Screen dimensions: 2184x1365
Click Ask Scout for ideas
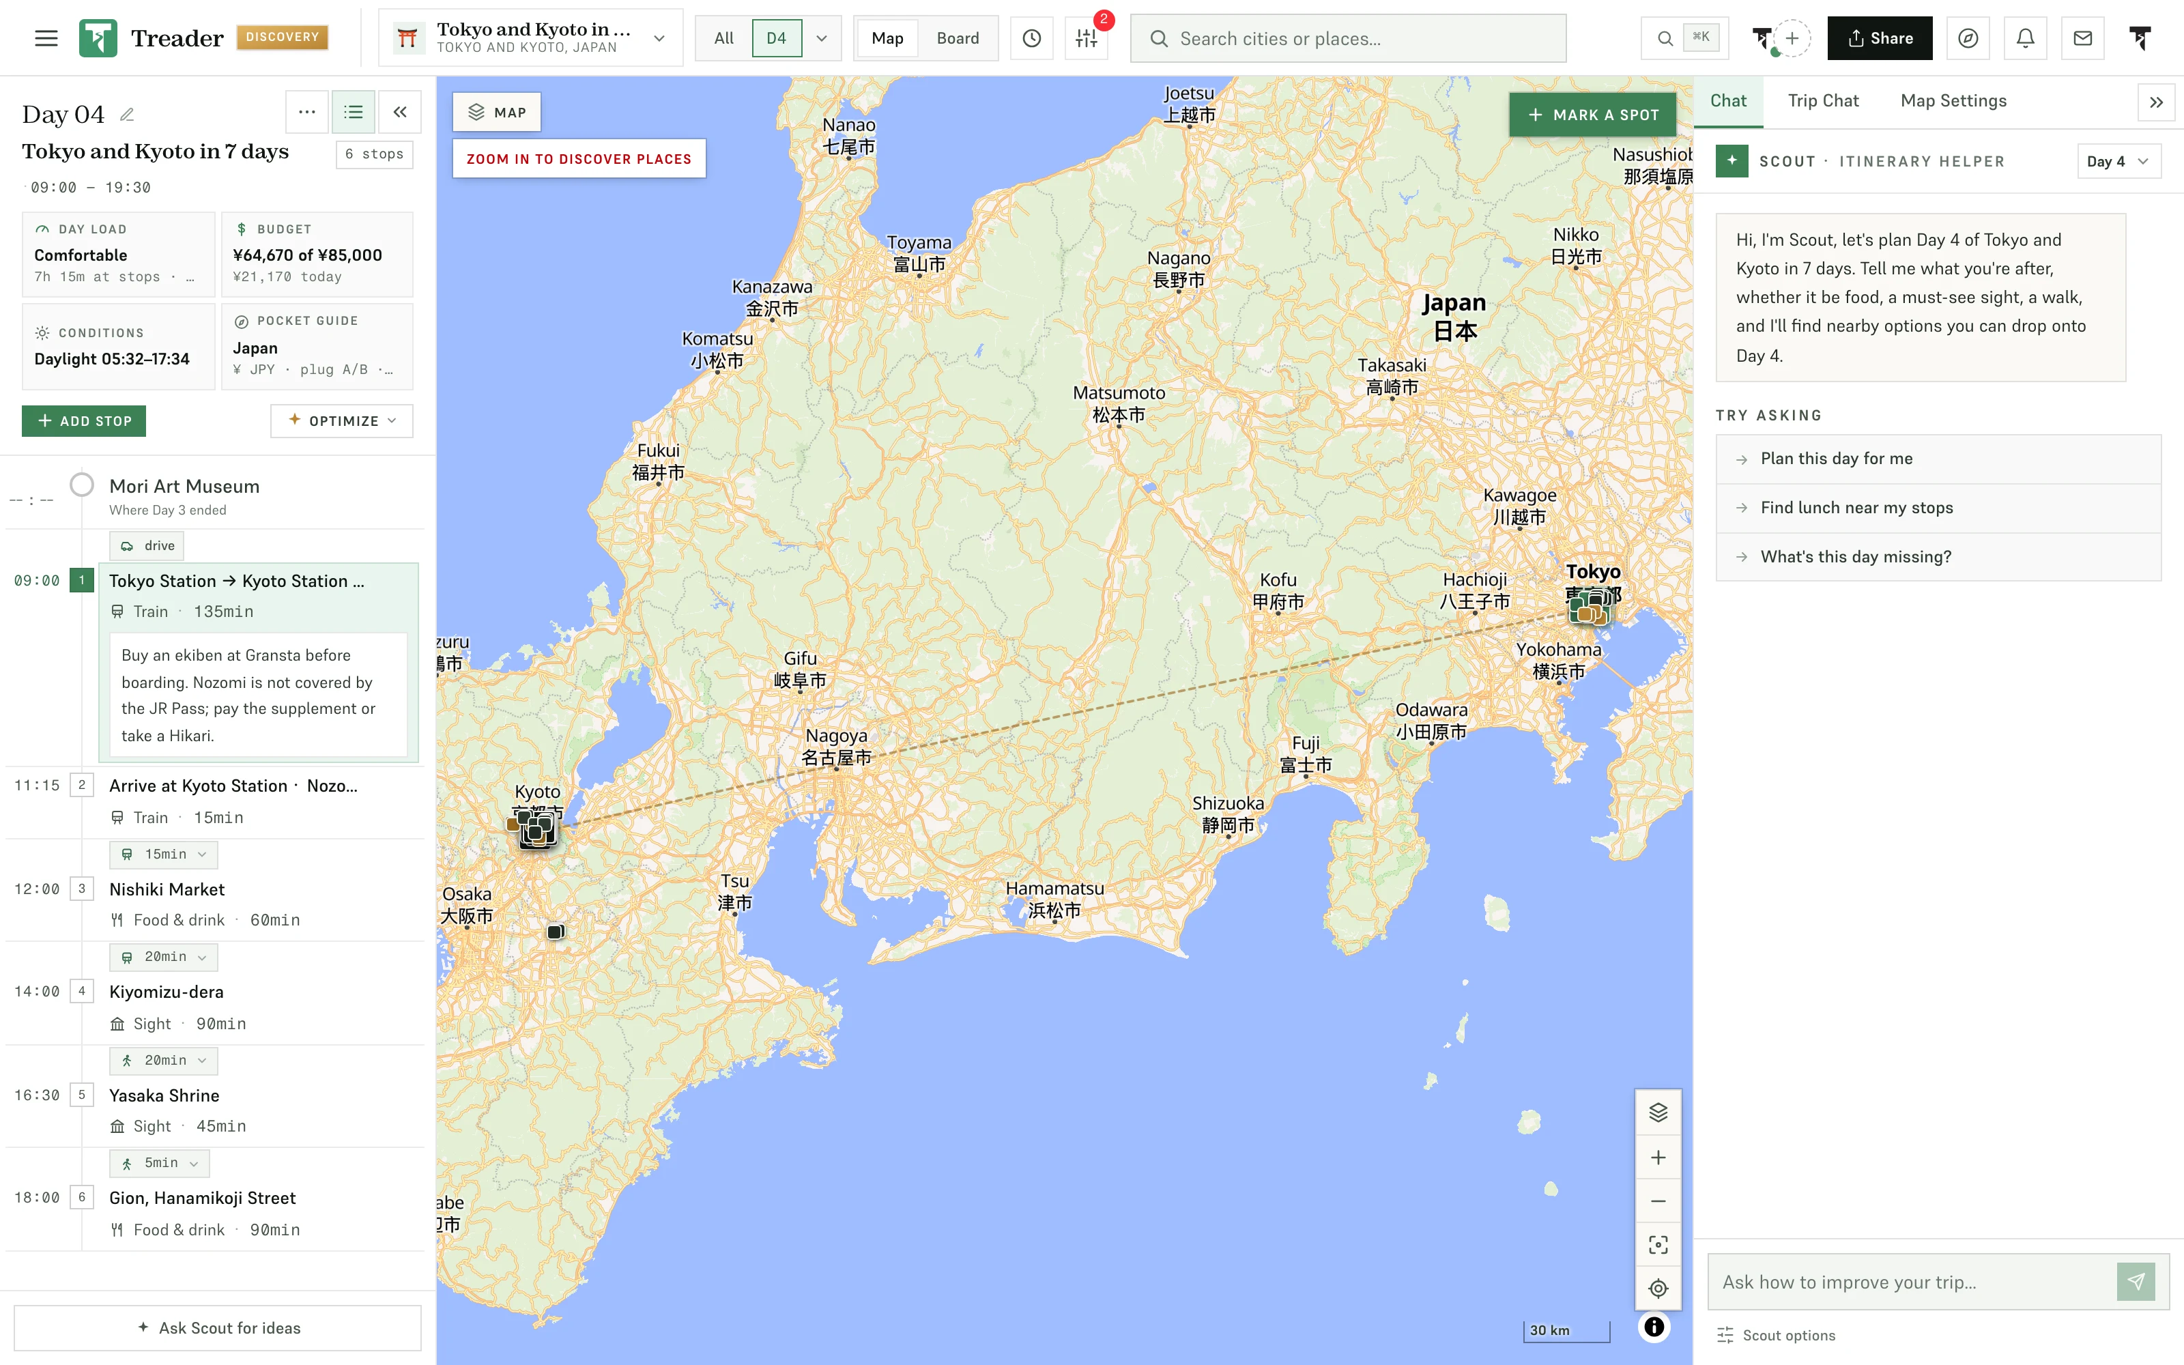[218, 1327]
